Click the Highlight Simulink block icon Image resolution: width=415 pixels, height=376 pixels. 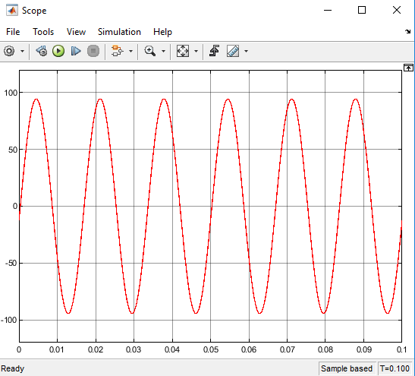pos(117,51)
